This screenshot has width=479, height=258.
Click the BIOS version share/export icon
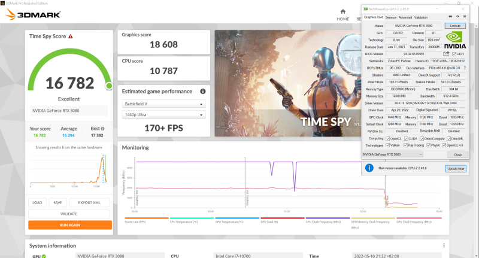tap(446, 54)
